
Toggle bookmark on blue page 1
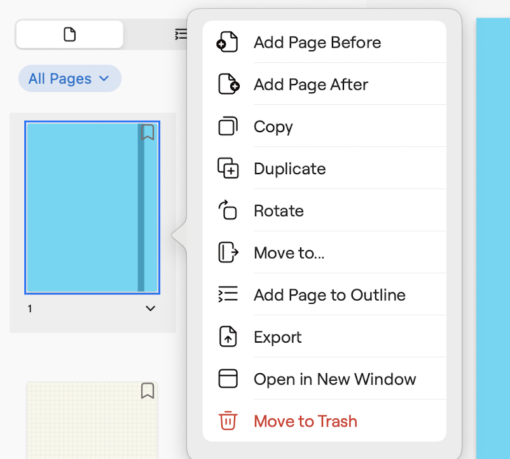(x=148, y=132)
